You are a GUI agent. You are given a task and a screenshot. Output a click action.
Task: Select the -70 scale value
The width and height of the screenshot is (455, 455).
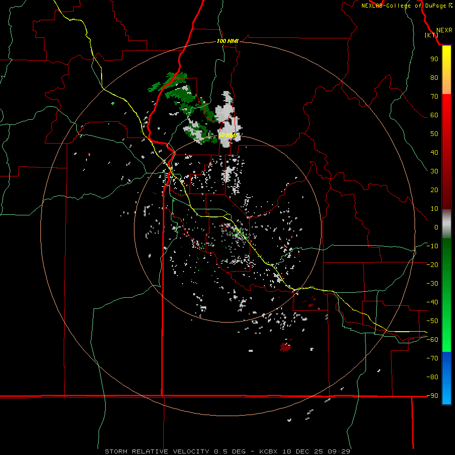[x=432, y=358]
